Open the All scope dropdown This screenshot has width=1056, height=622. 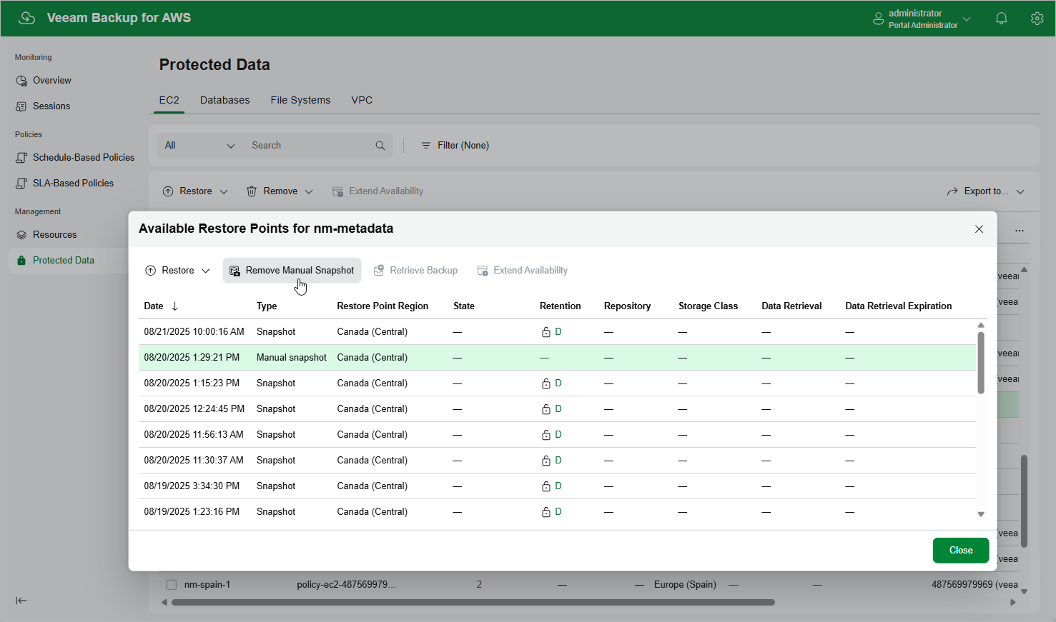200,146
